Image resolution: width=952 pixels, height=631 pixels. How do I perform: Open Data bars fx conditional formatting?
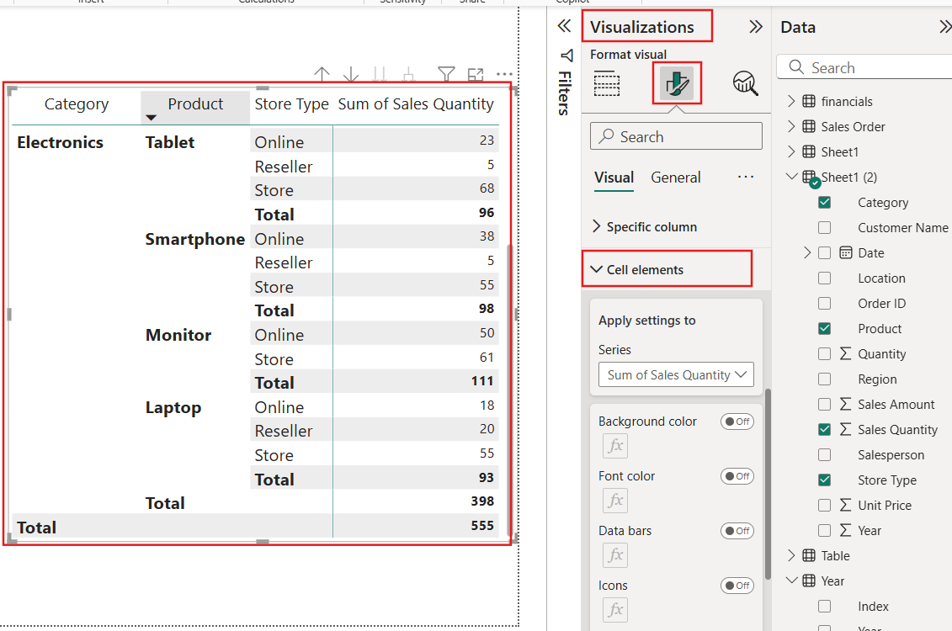[x=615, y=555]
